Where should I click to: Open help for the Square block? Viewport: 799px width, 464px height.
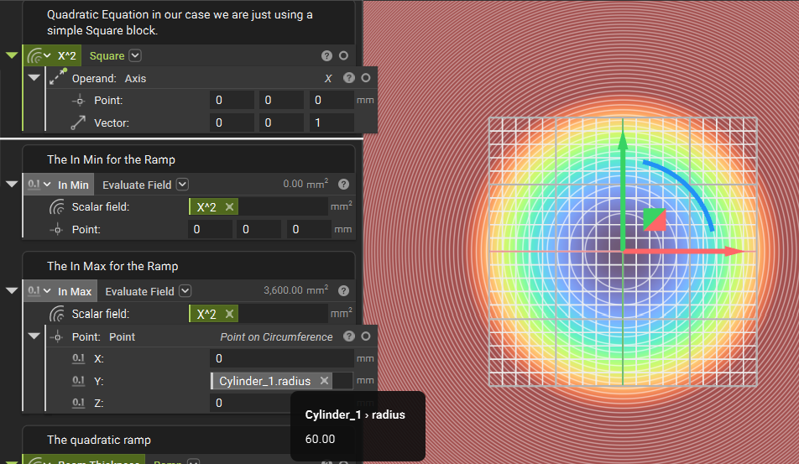[x=326, y=56]
